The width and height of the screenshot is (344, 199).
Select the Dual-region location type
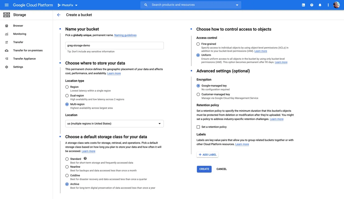(67, 96)
